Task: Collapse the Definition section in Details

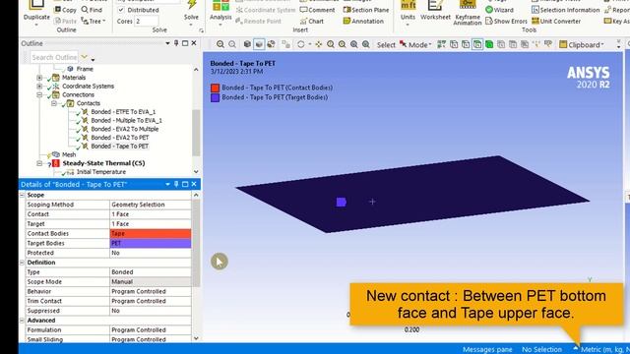Action: (x=22, y=263)
